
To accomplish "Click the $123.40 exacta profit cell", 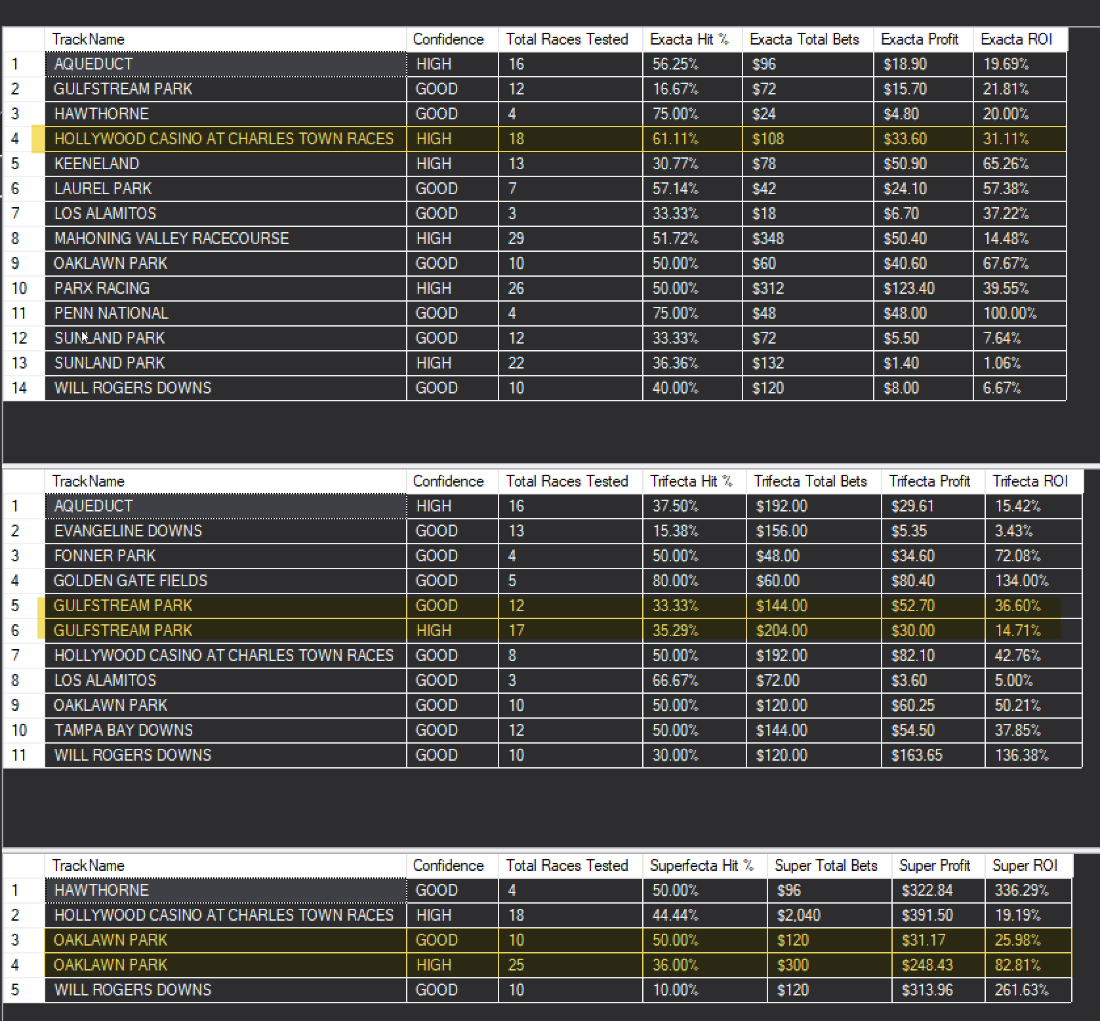I will point(924,289).
